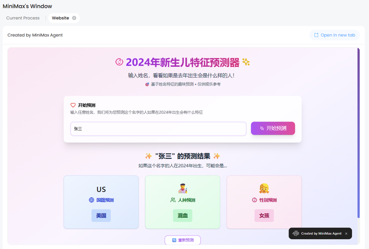The image size is (369, 249).
Task: Click the 性别预测 label
Action: [x=268, y=200]
